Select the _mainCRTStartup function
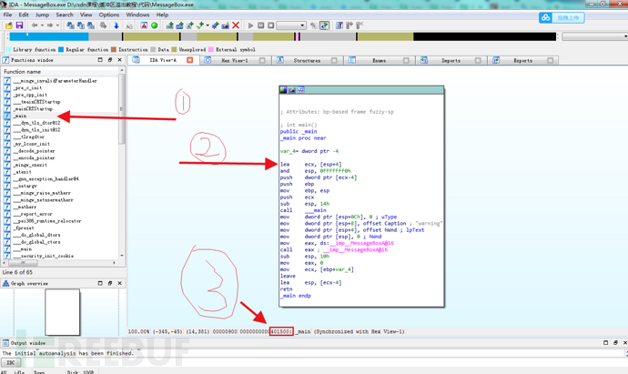This screenshot has height=374, width=628. 33,109
